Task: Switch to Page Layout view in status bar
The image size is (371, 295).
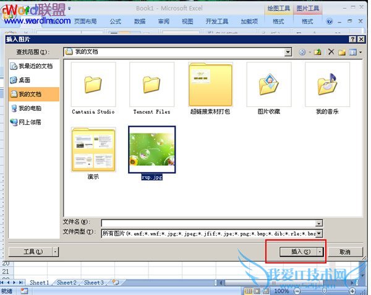Action: click(257, 291)
